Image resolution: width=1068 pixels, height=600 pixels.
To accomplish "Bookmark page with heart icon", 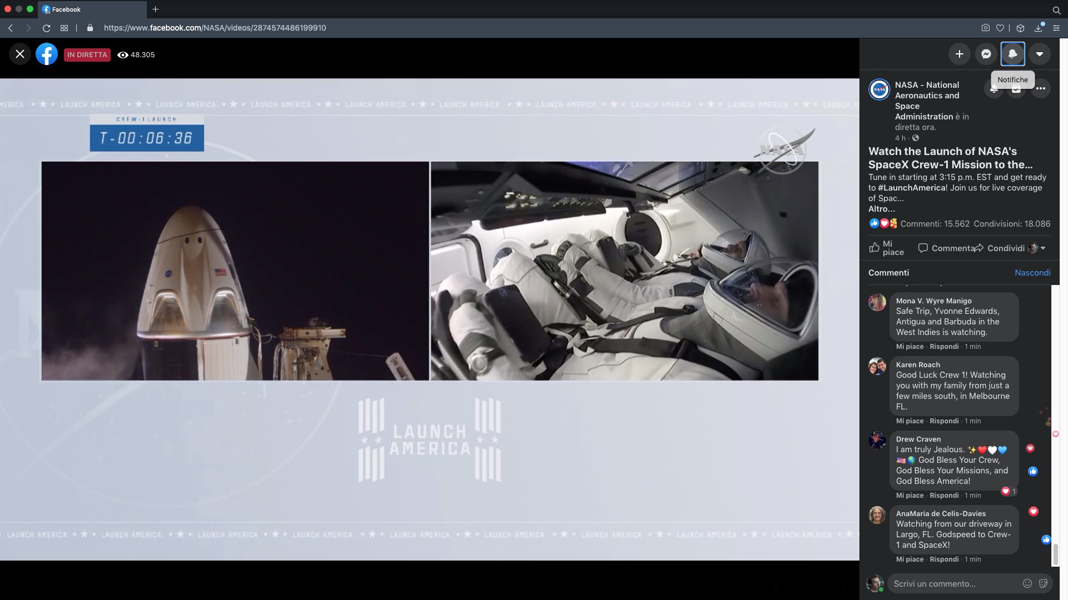I will [1000, 28].
